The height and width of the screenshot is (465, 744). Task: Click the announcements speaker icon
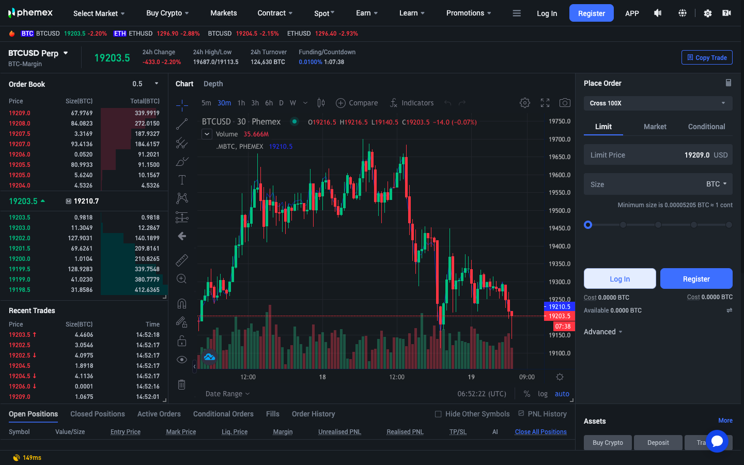point(658,13)
